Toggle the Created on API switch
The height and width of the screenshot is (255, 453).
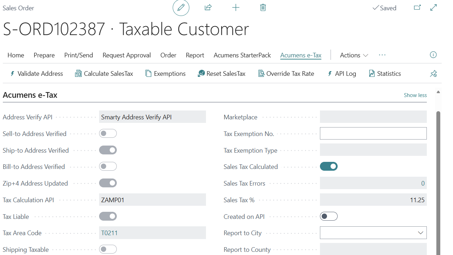coord(329,216)
